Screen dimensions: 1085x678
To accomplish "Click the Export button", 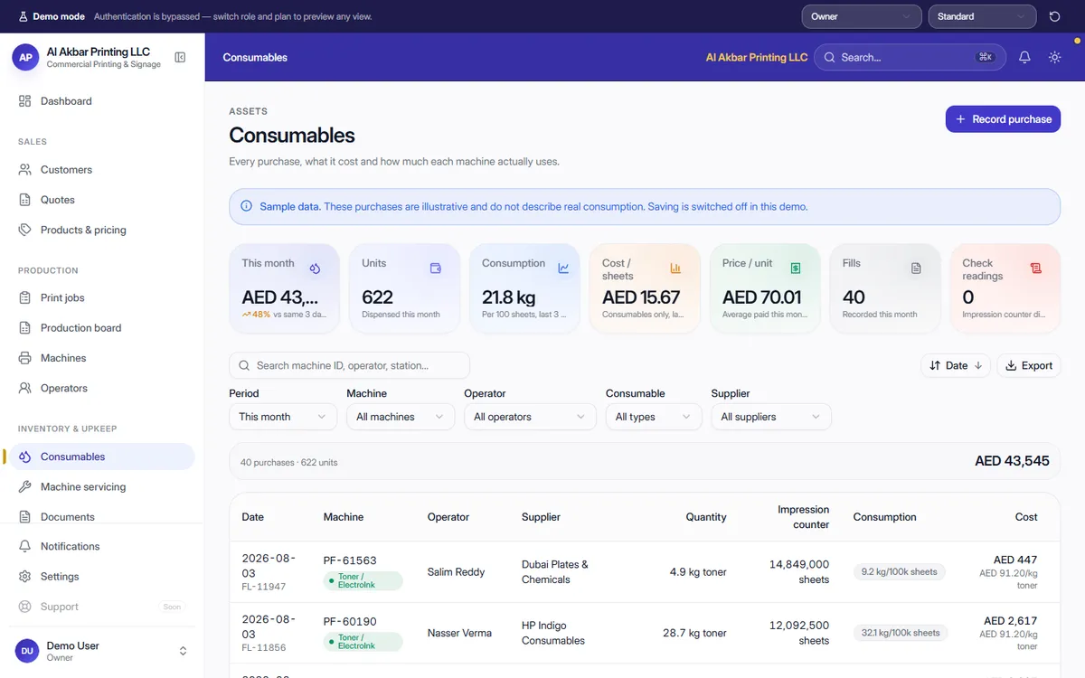I will (x=1029, y=365).
